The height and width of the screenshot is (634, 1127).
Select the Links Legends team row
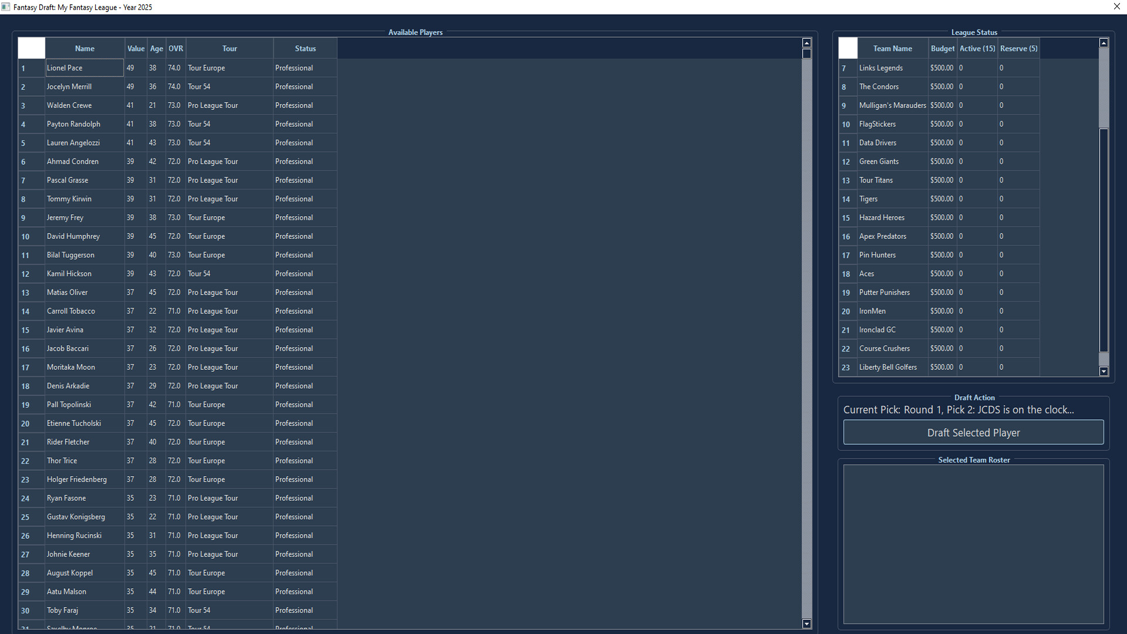click(892, 68)
